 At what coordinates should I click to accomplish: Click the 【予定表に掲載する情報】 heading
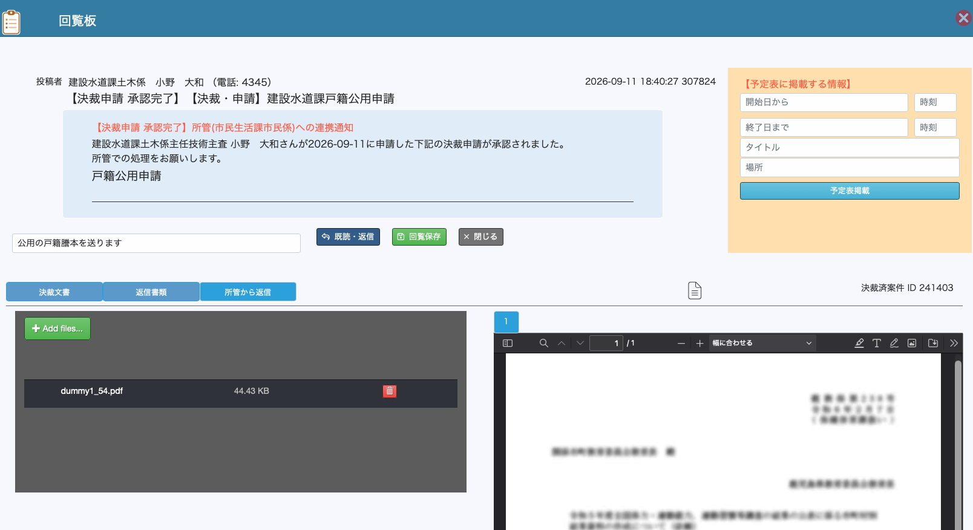[798, 84]
